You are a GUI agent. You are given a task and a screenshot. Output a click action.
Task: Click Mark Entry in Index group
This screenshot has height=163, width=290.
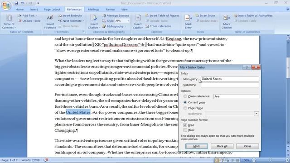click(x=188, y=22)
